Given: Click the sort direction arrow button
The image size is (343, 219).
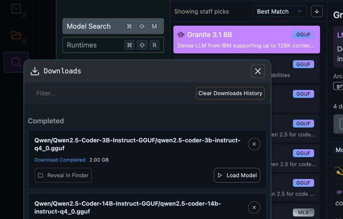Looking at the screenshot, I should click(317, 11).
